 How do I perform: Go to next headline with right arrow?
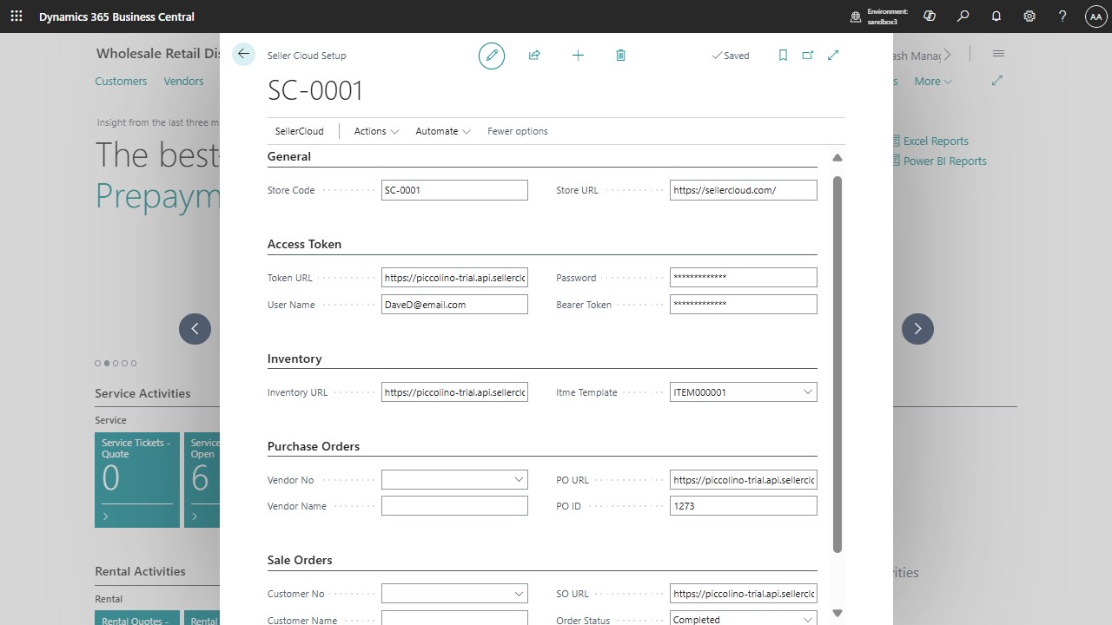(x=917, y=329)
